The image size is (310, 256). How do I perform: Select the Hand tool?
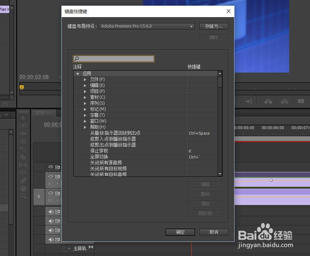pos(23,188)
